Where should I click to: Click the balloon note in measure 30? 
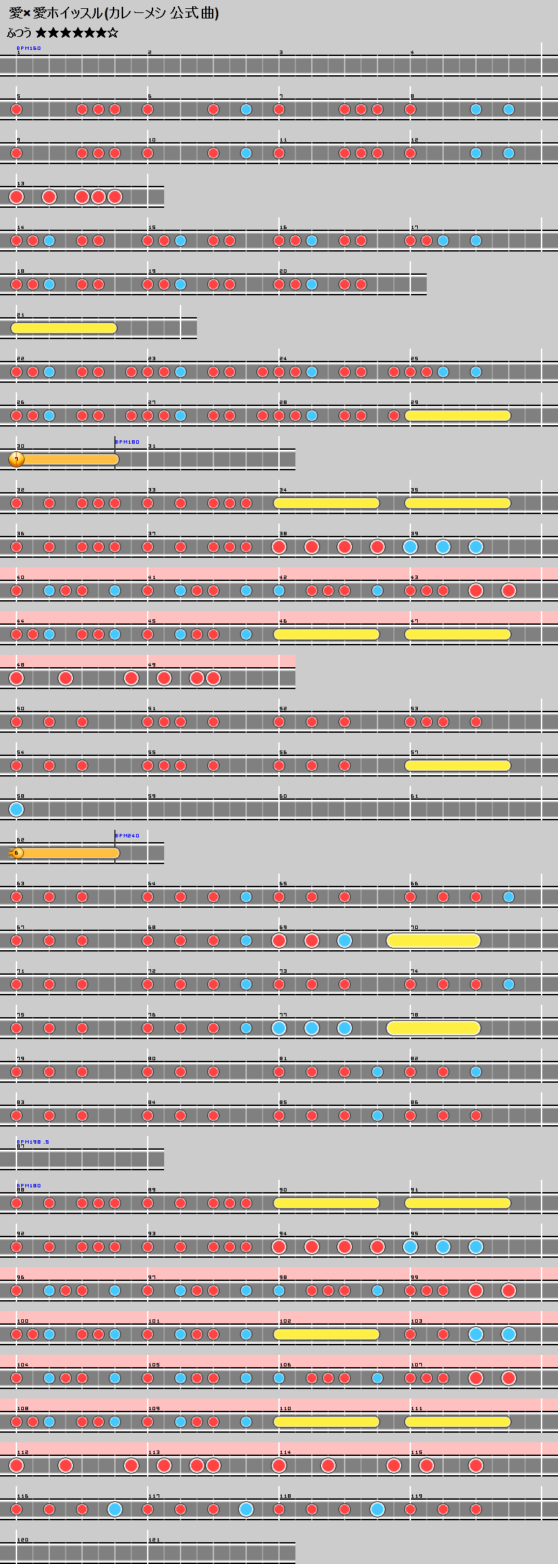coord(16,459)
